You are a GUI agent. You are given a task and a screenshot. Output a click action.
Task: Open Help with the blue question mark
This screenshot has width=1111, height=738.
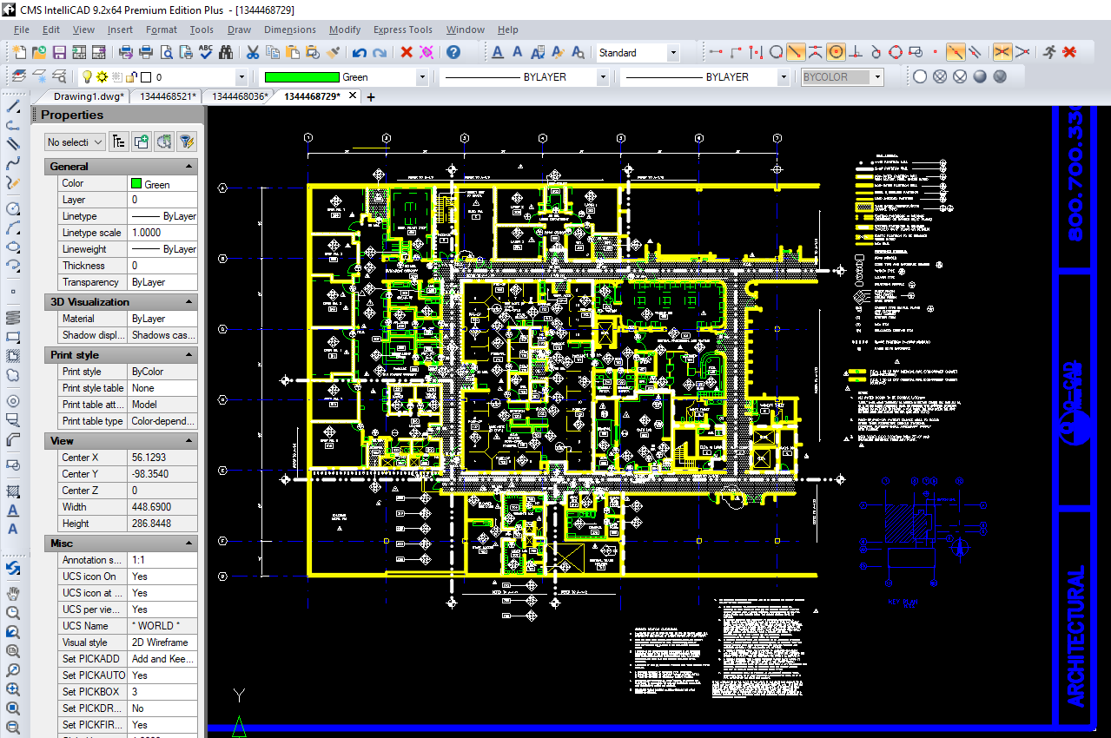453,52
